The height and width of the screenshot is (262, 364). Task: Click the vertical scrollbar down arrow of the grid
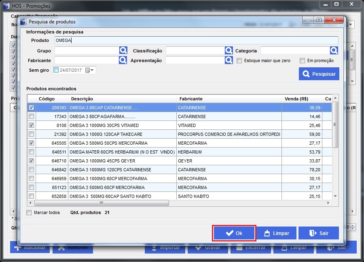pyautogui.click(x=335, y=196)
